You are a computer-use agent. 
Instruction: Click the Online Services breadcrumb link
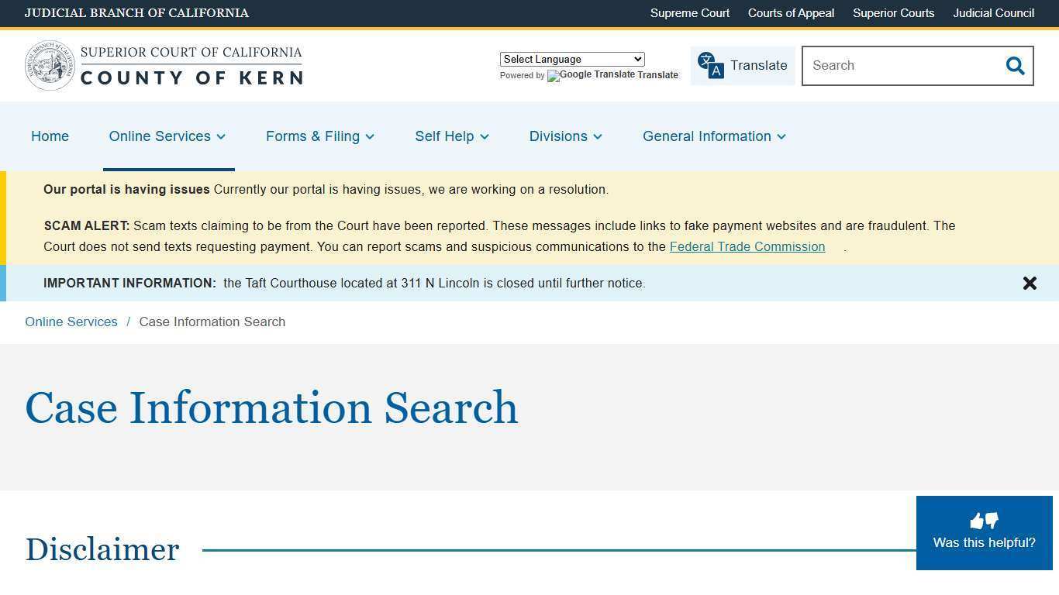pos(71,322)
